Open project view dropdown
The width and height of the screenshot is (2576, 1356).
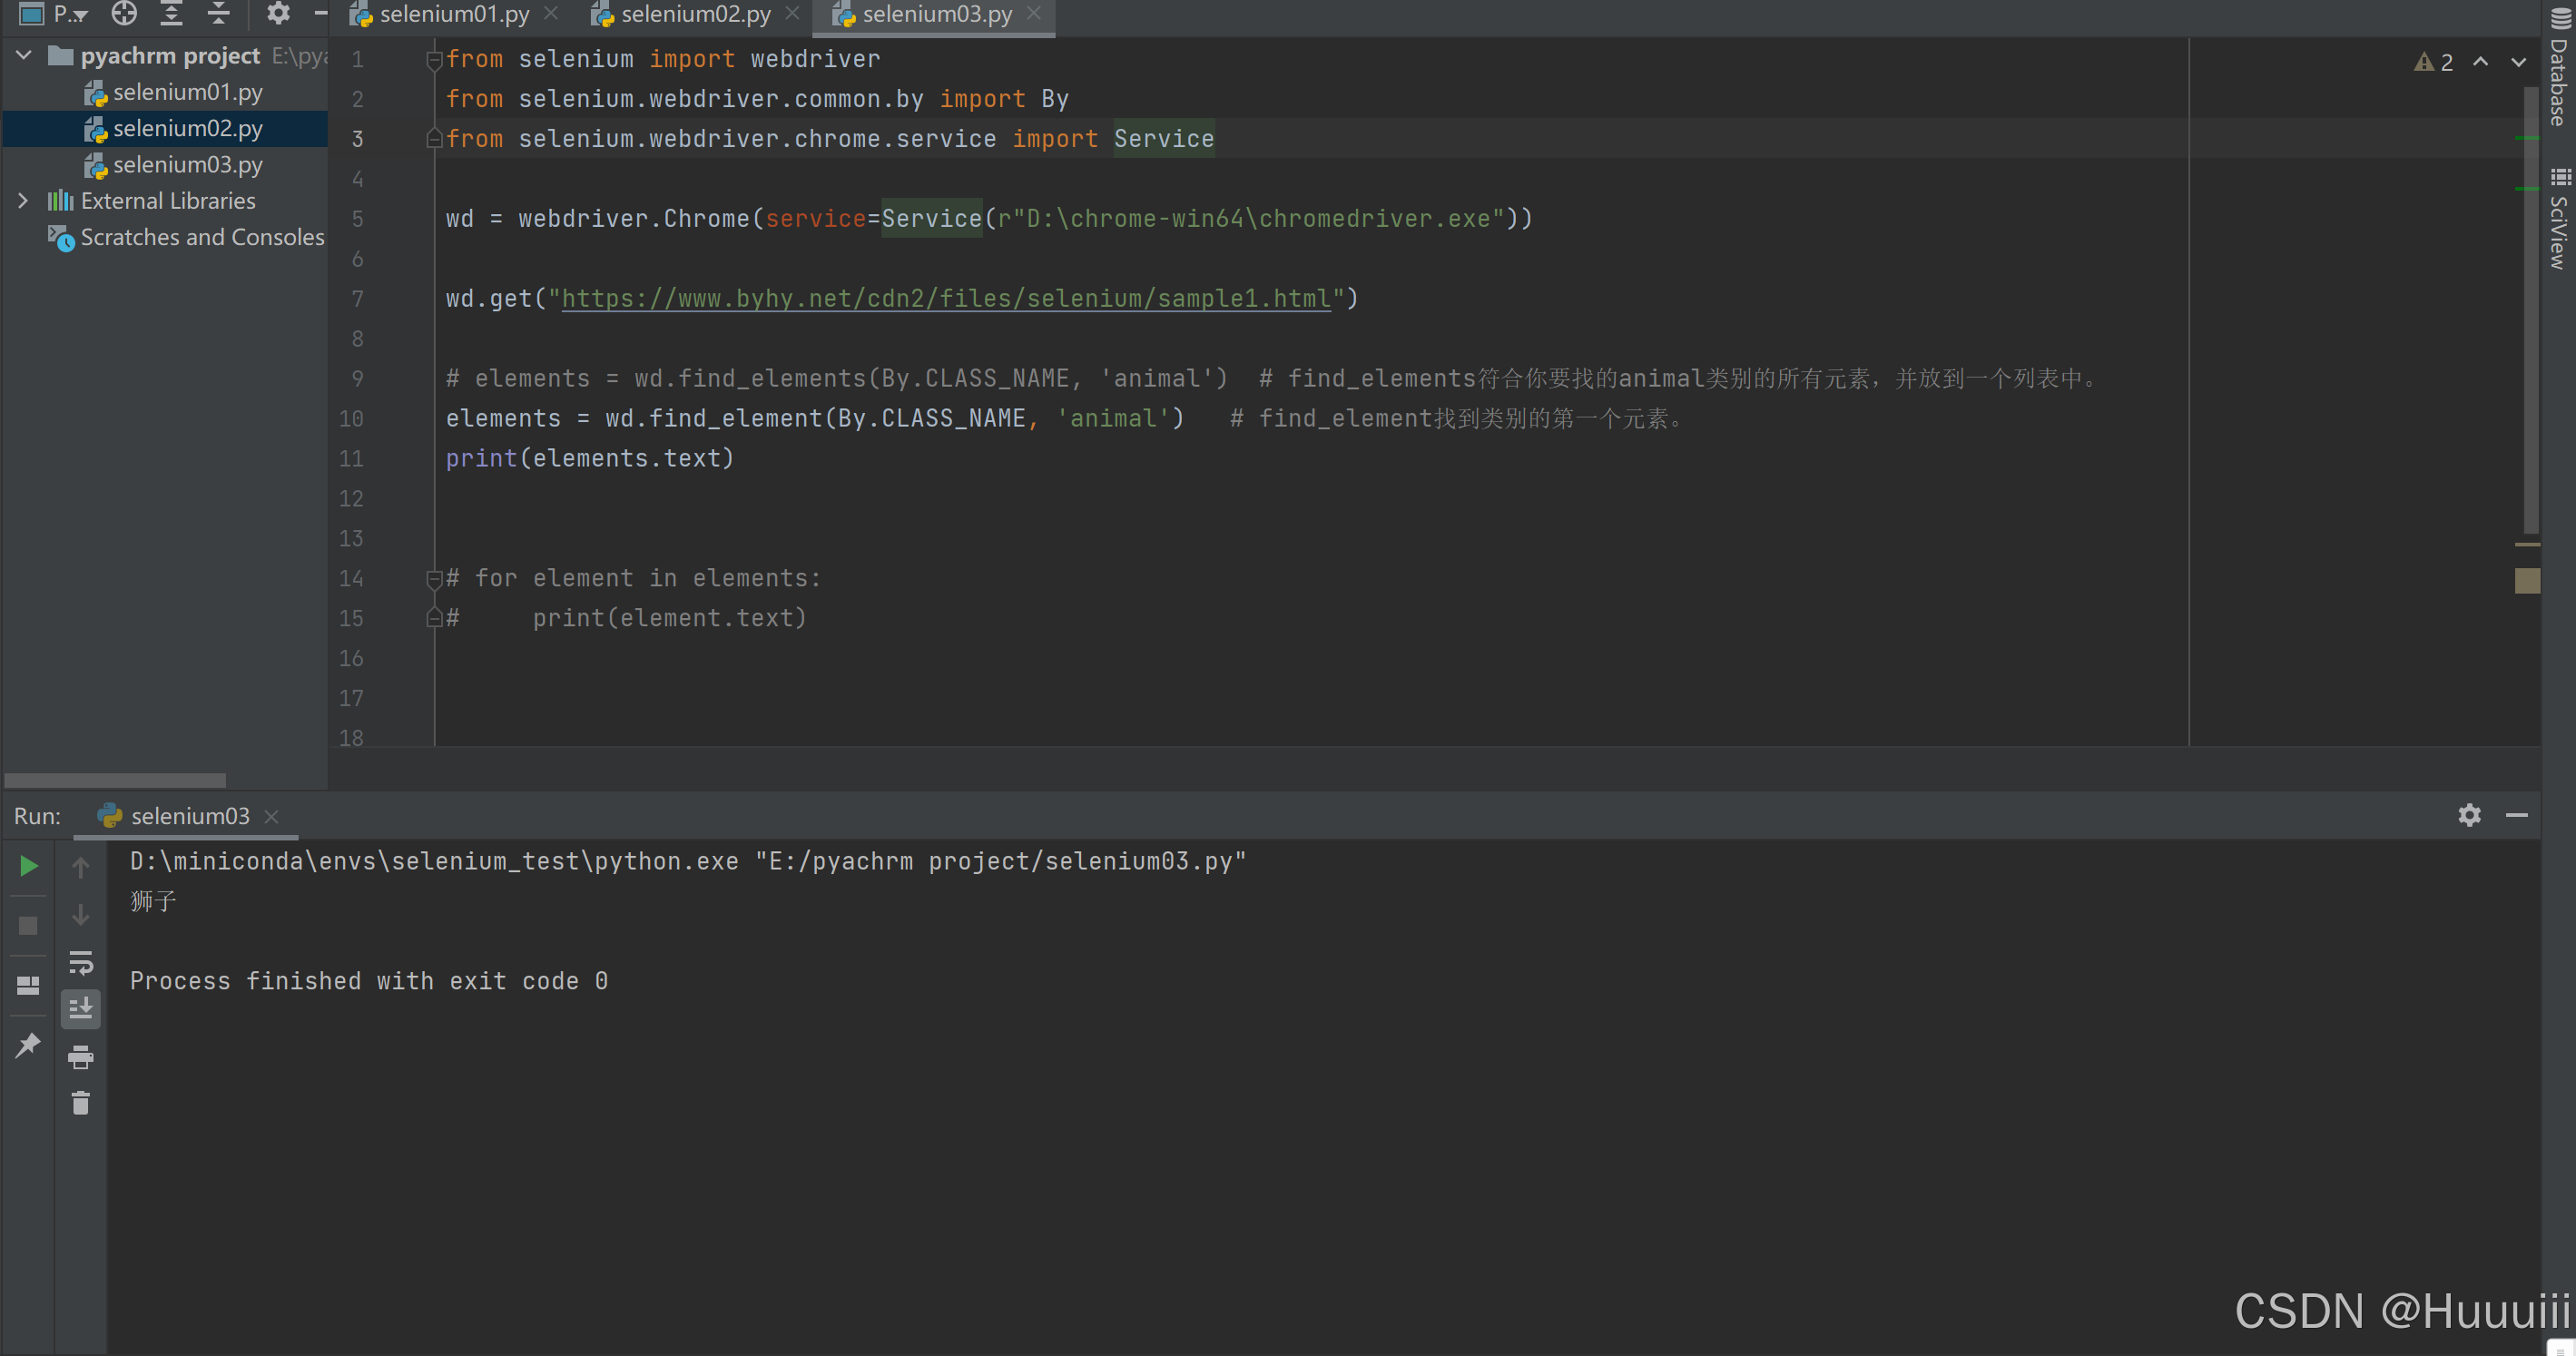point(70,14)
